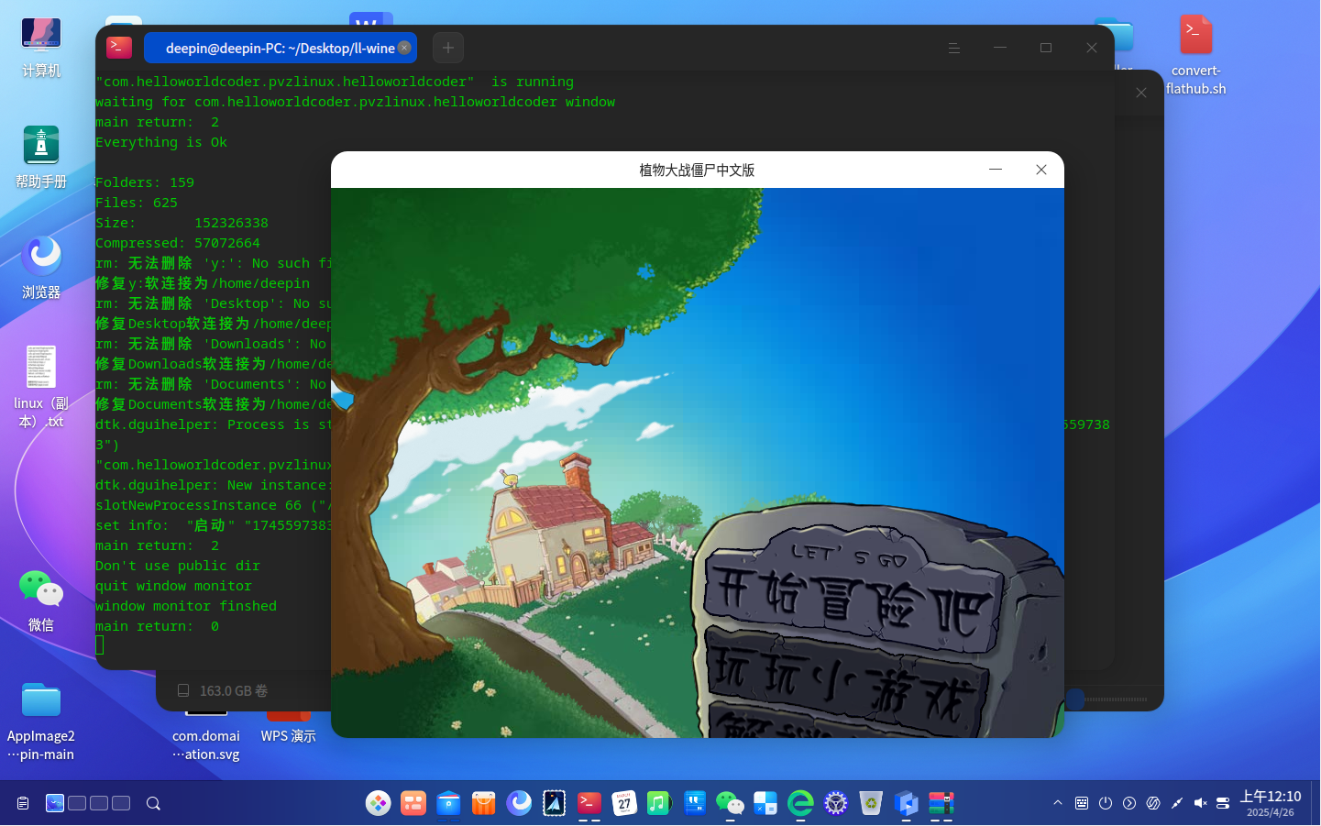Click the muted volume tray icon
The image size is (1321, 826).
tap(1200, 803)
